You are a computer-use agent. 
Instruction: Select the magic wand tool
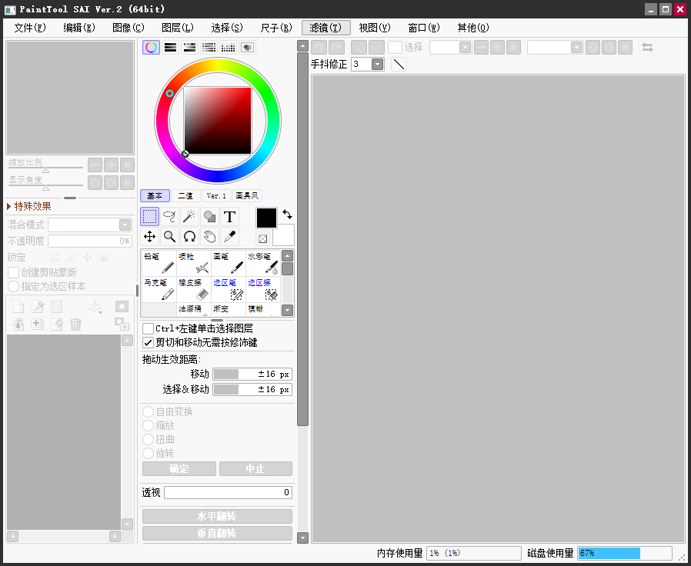189,217
